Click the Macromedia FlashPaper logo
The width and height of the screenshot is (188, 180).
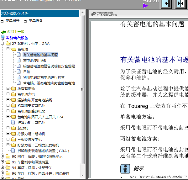tap(104, 14)
